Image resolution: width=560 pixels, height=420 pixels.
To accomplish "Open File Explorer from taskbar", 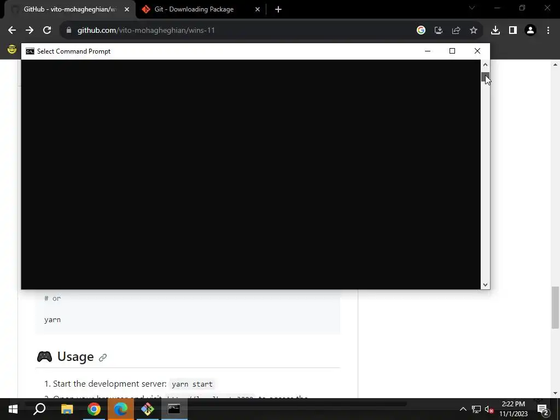I will [x=67, y=409].
